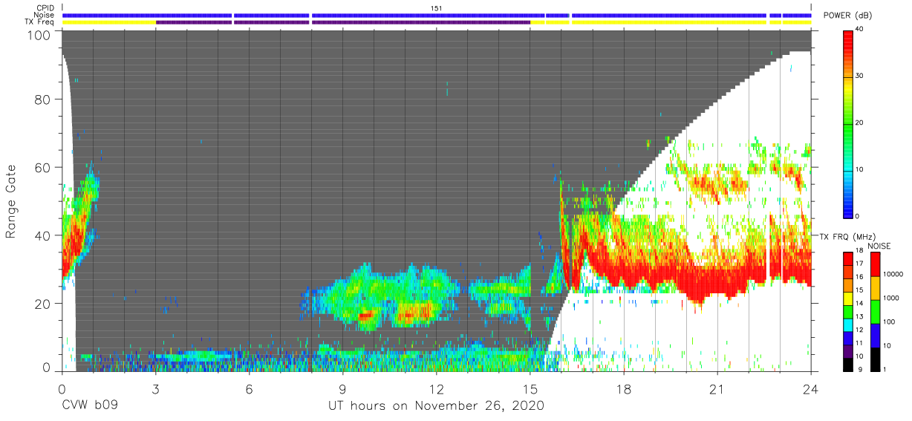This screenshot has height=421, width=912.
Task: Click the y-axis tick label '80'
Action: 45,99
